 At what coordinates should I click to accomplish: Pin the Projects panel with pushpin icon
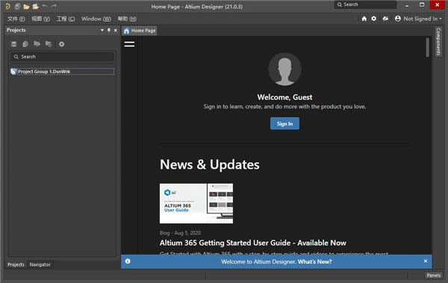(x=109, y=30)
